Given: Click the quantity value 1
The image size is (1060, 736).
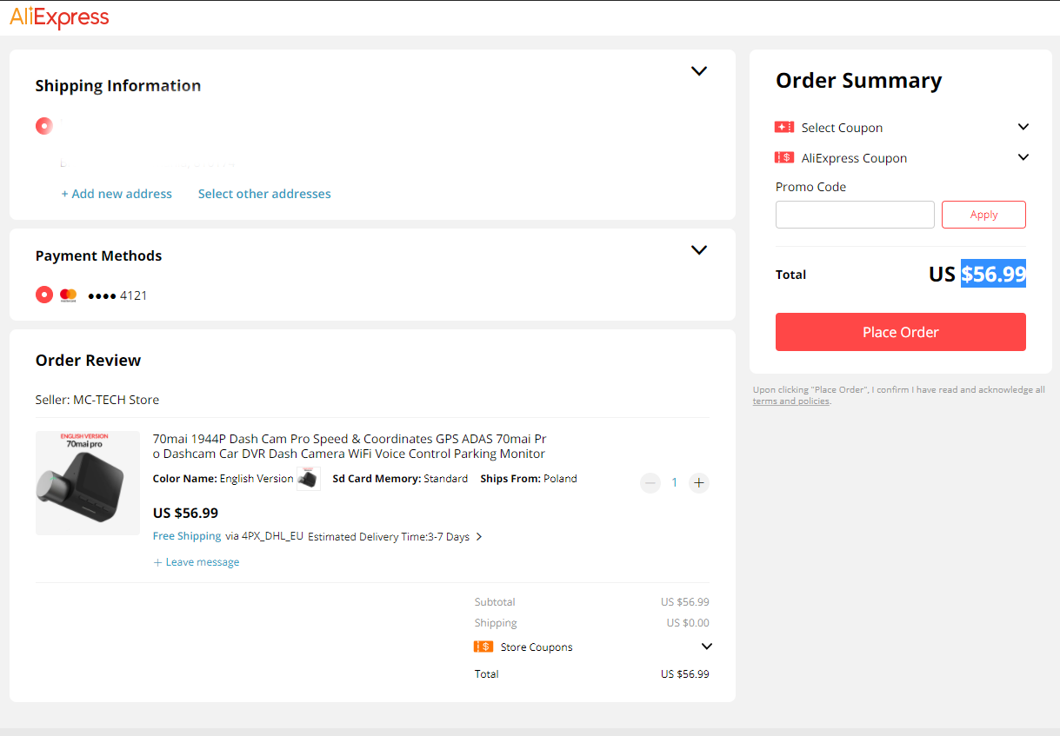Looking at the screenshot, I should [x=675, y=483].
